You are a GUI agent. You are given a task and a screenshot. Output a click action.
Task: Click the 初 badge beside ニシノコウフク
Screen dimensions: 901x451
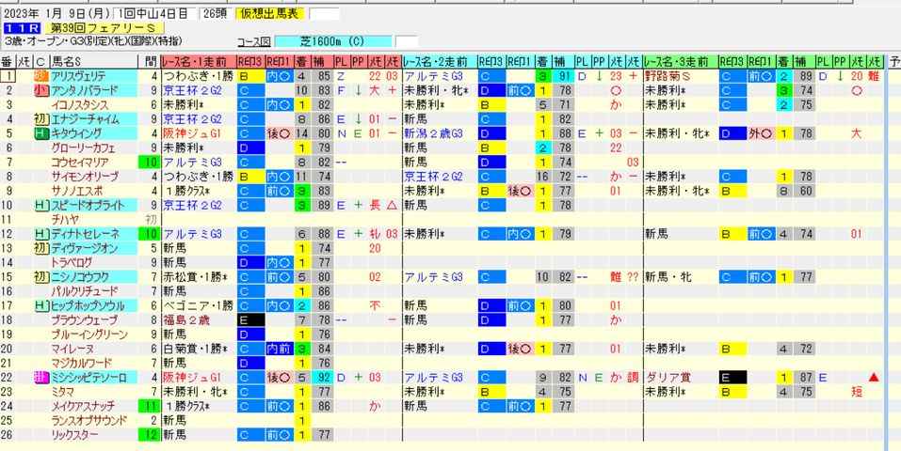[x=41, y=276]
